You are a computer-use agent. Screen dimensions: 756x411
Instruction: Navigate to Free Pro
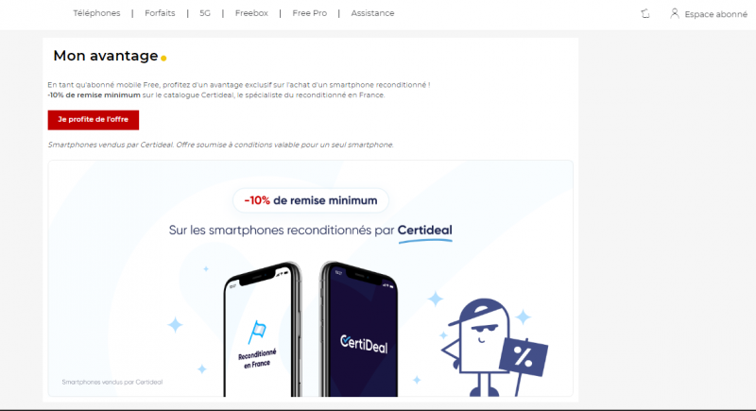[309, 13]
